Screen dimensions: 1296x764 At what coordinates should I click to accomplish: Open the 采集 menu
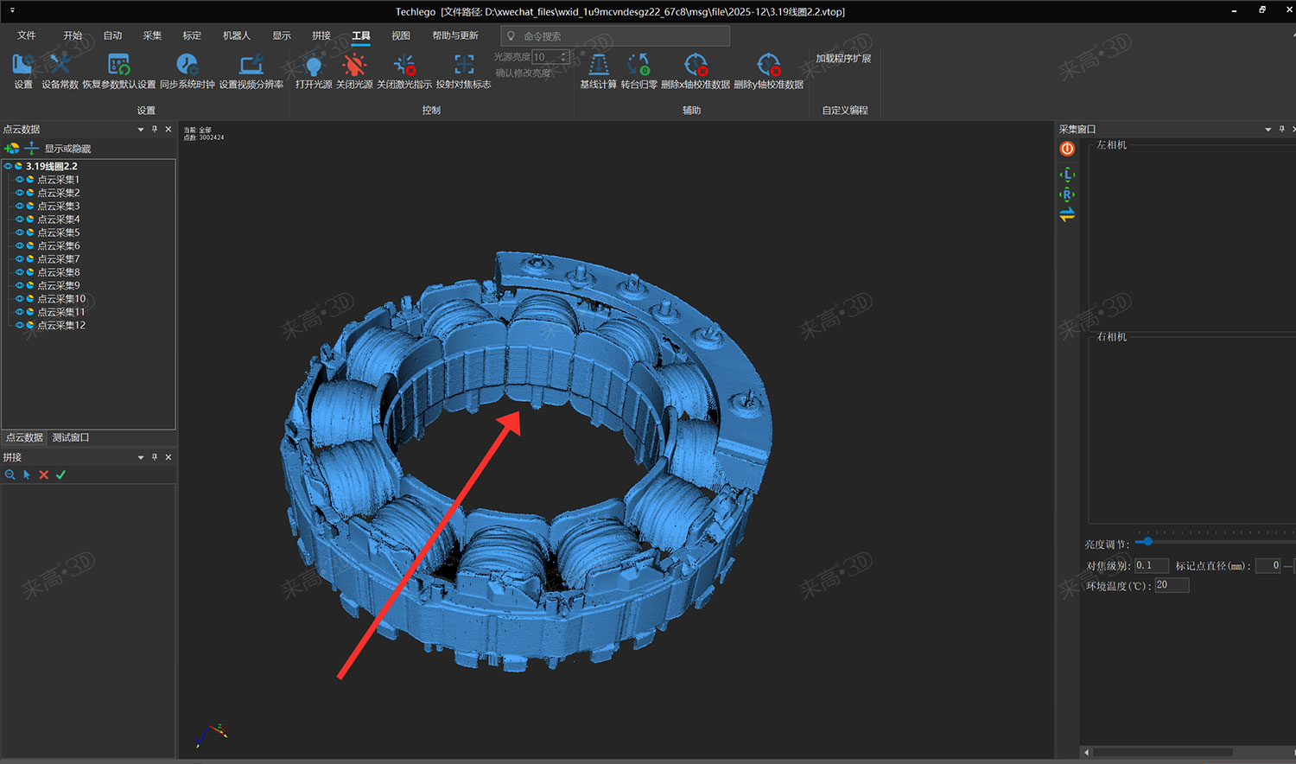[x=152, y=35]
